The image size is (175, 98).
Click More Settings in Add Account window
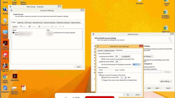pos(166,81)
